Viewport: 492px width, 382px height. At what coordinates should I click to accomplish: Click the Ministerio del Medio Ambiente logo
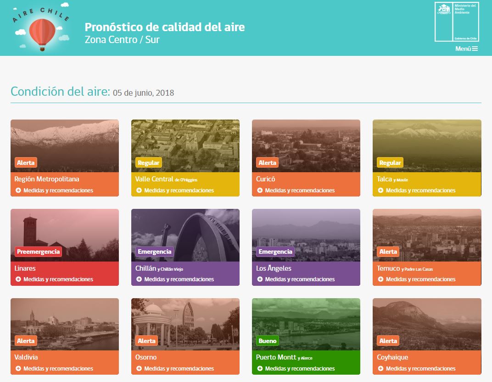pyautogui.click(x=457, y=22)
